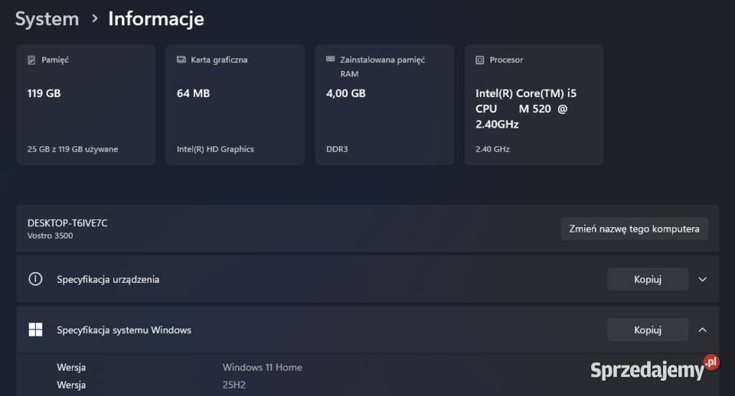Click the Sprzedajemy.pl watermark logo
Viewport: 735px width, 396px height.
(655, 369)
